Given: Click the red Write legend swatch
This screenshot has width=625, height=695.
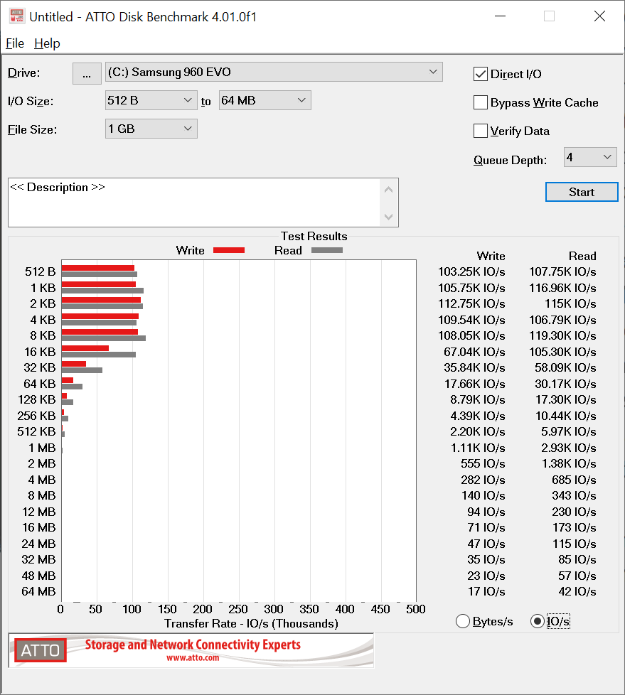Looking at the screenshot, I should tap(229, 250).
